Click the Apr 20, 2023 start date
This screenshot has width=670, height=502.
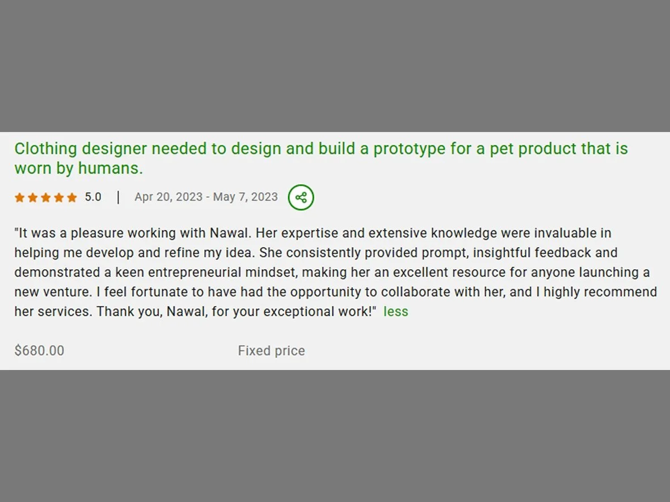pos(168,197)
